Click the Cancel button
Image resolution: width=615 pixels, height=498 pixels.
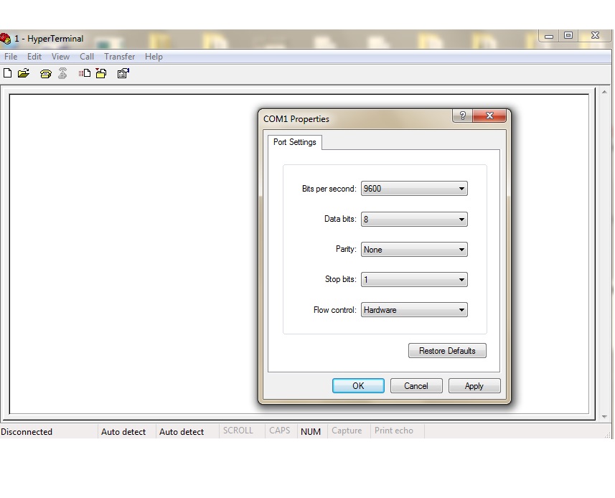(x=416, y=386)
